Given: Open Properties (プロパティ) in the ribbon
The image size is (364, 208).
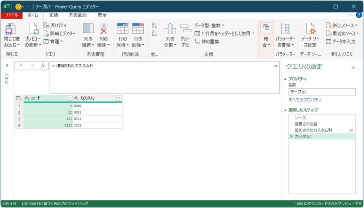Looking at the screenshot, I should 55,25.
